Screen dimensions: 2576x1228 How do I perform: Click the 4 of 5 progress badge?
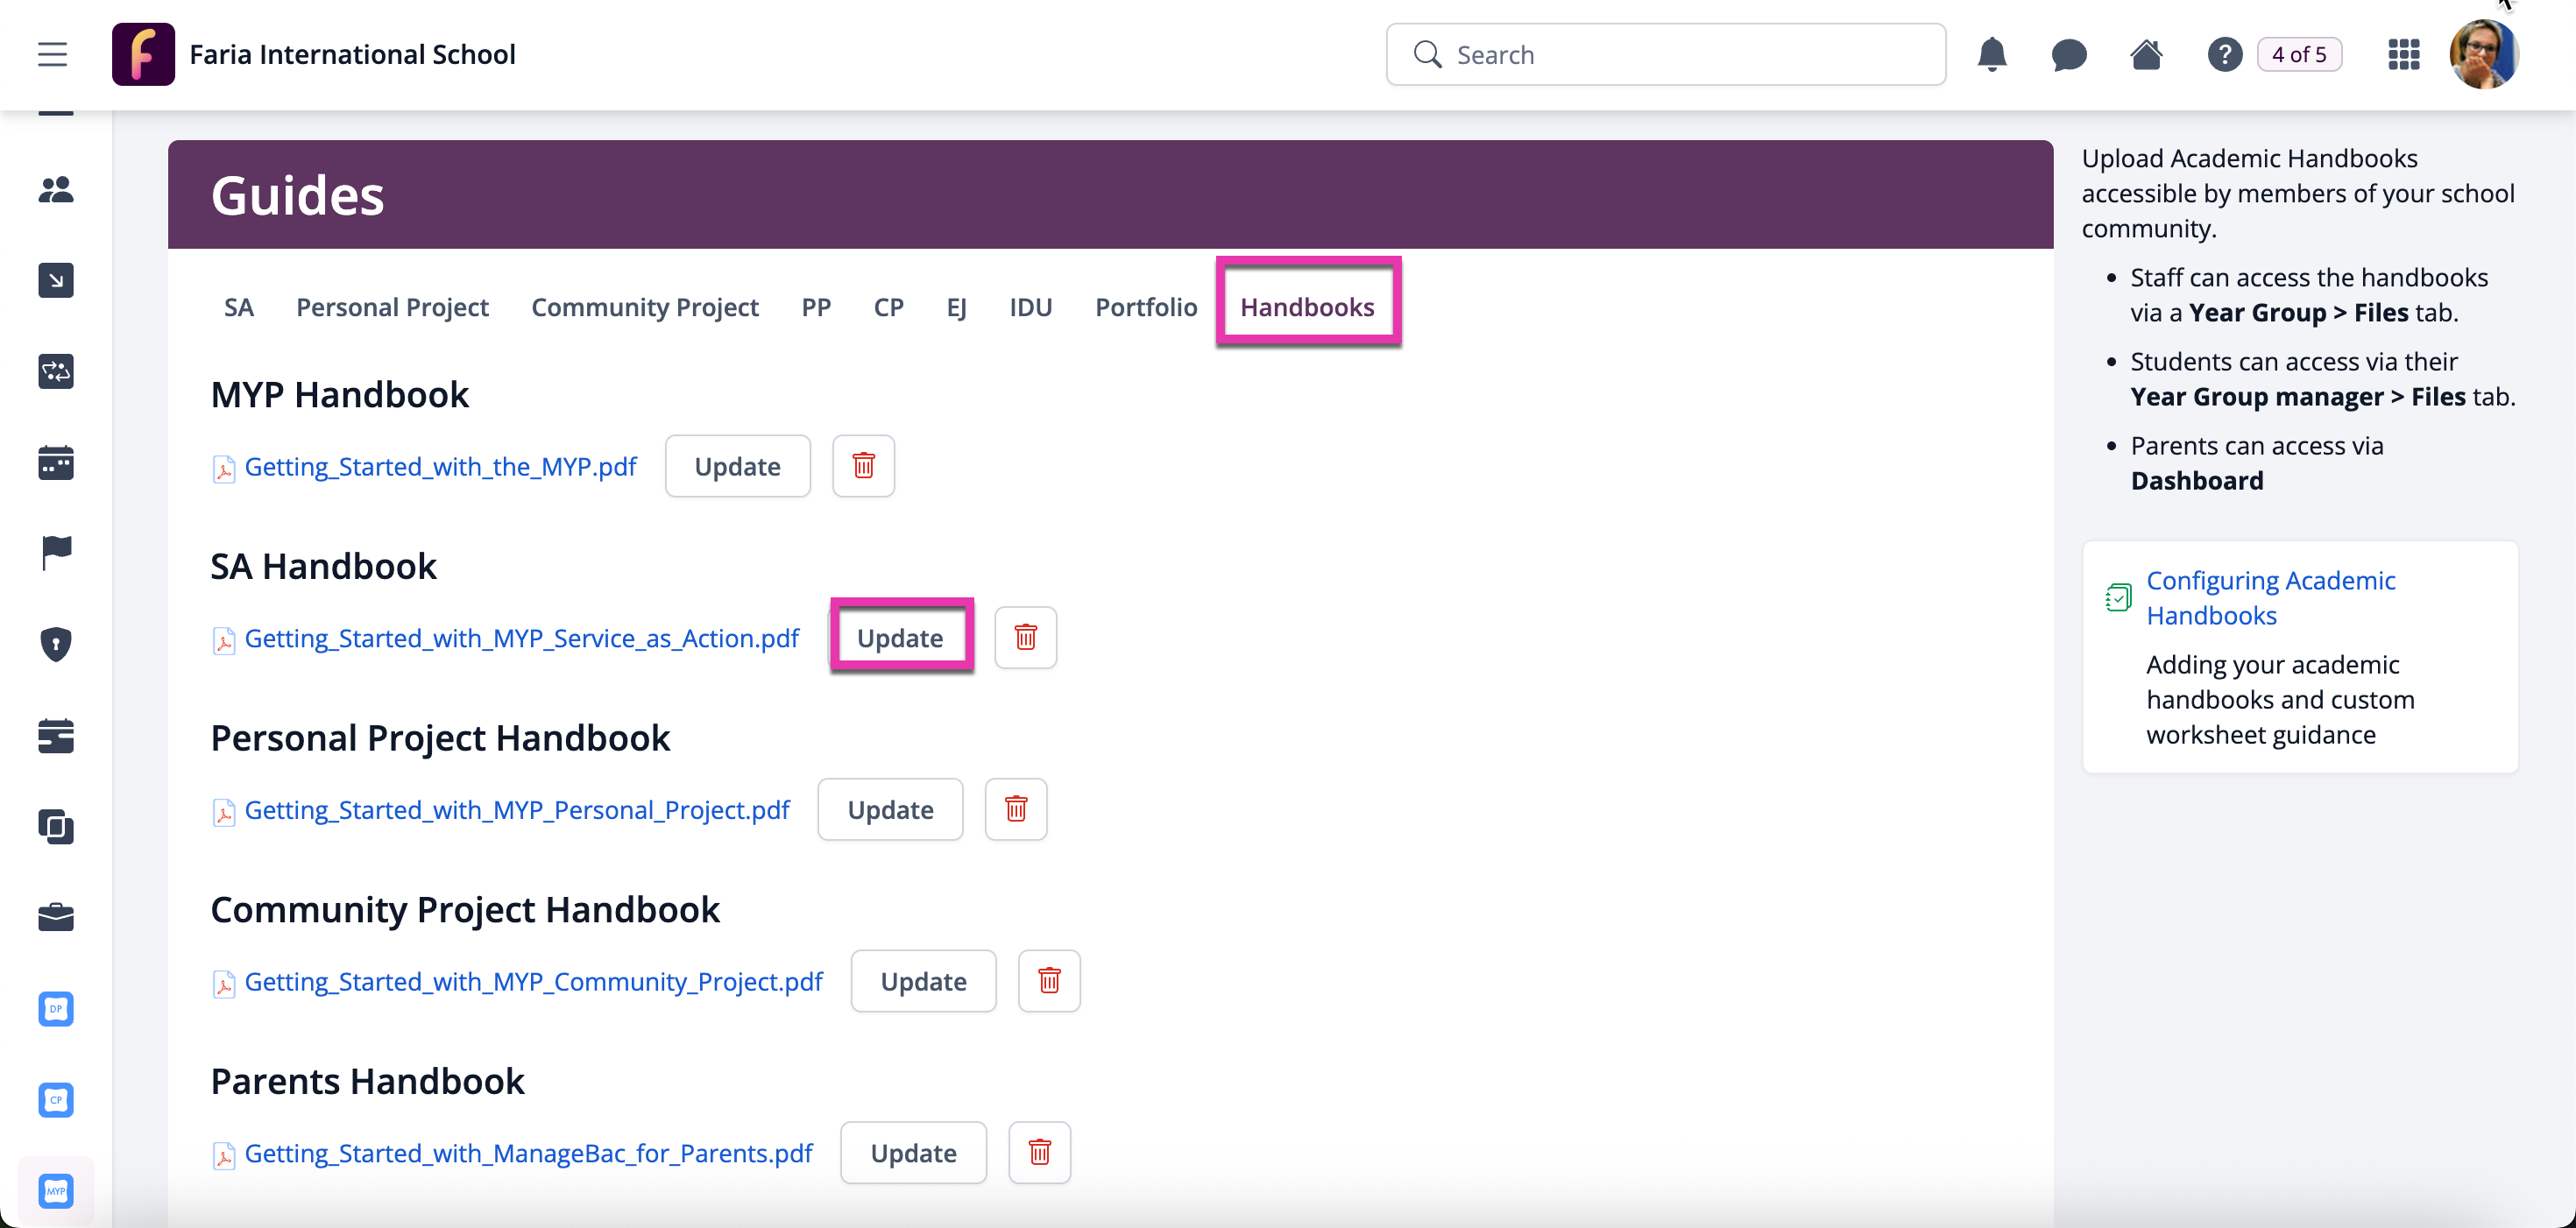(x=2298, y=54)
